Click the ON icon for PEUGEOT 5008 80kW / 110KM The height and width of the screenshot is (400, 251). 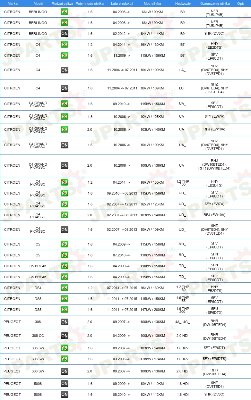(x=64, y=384)
